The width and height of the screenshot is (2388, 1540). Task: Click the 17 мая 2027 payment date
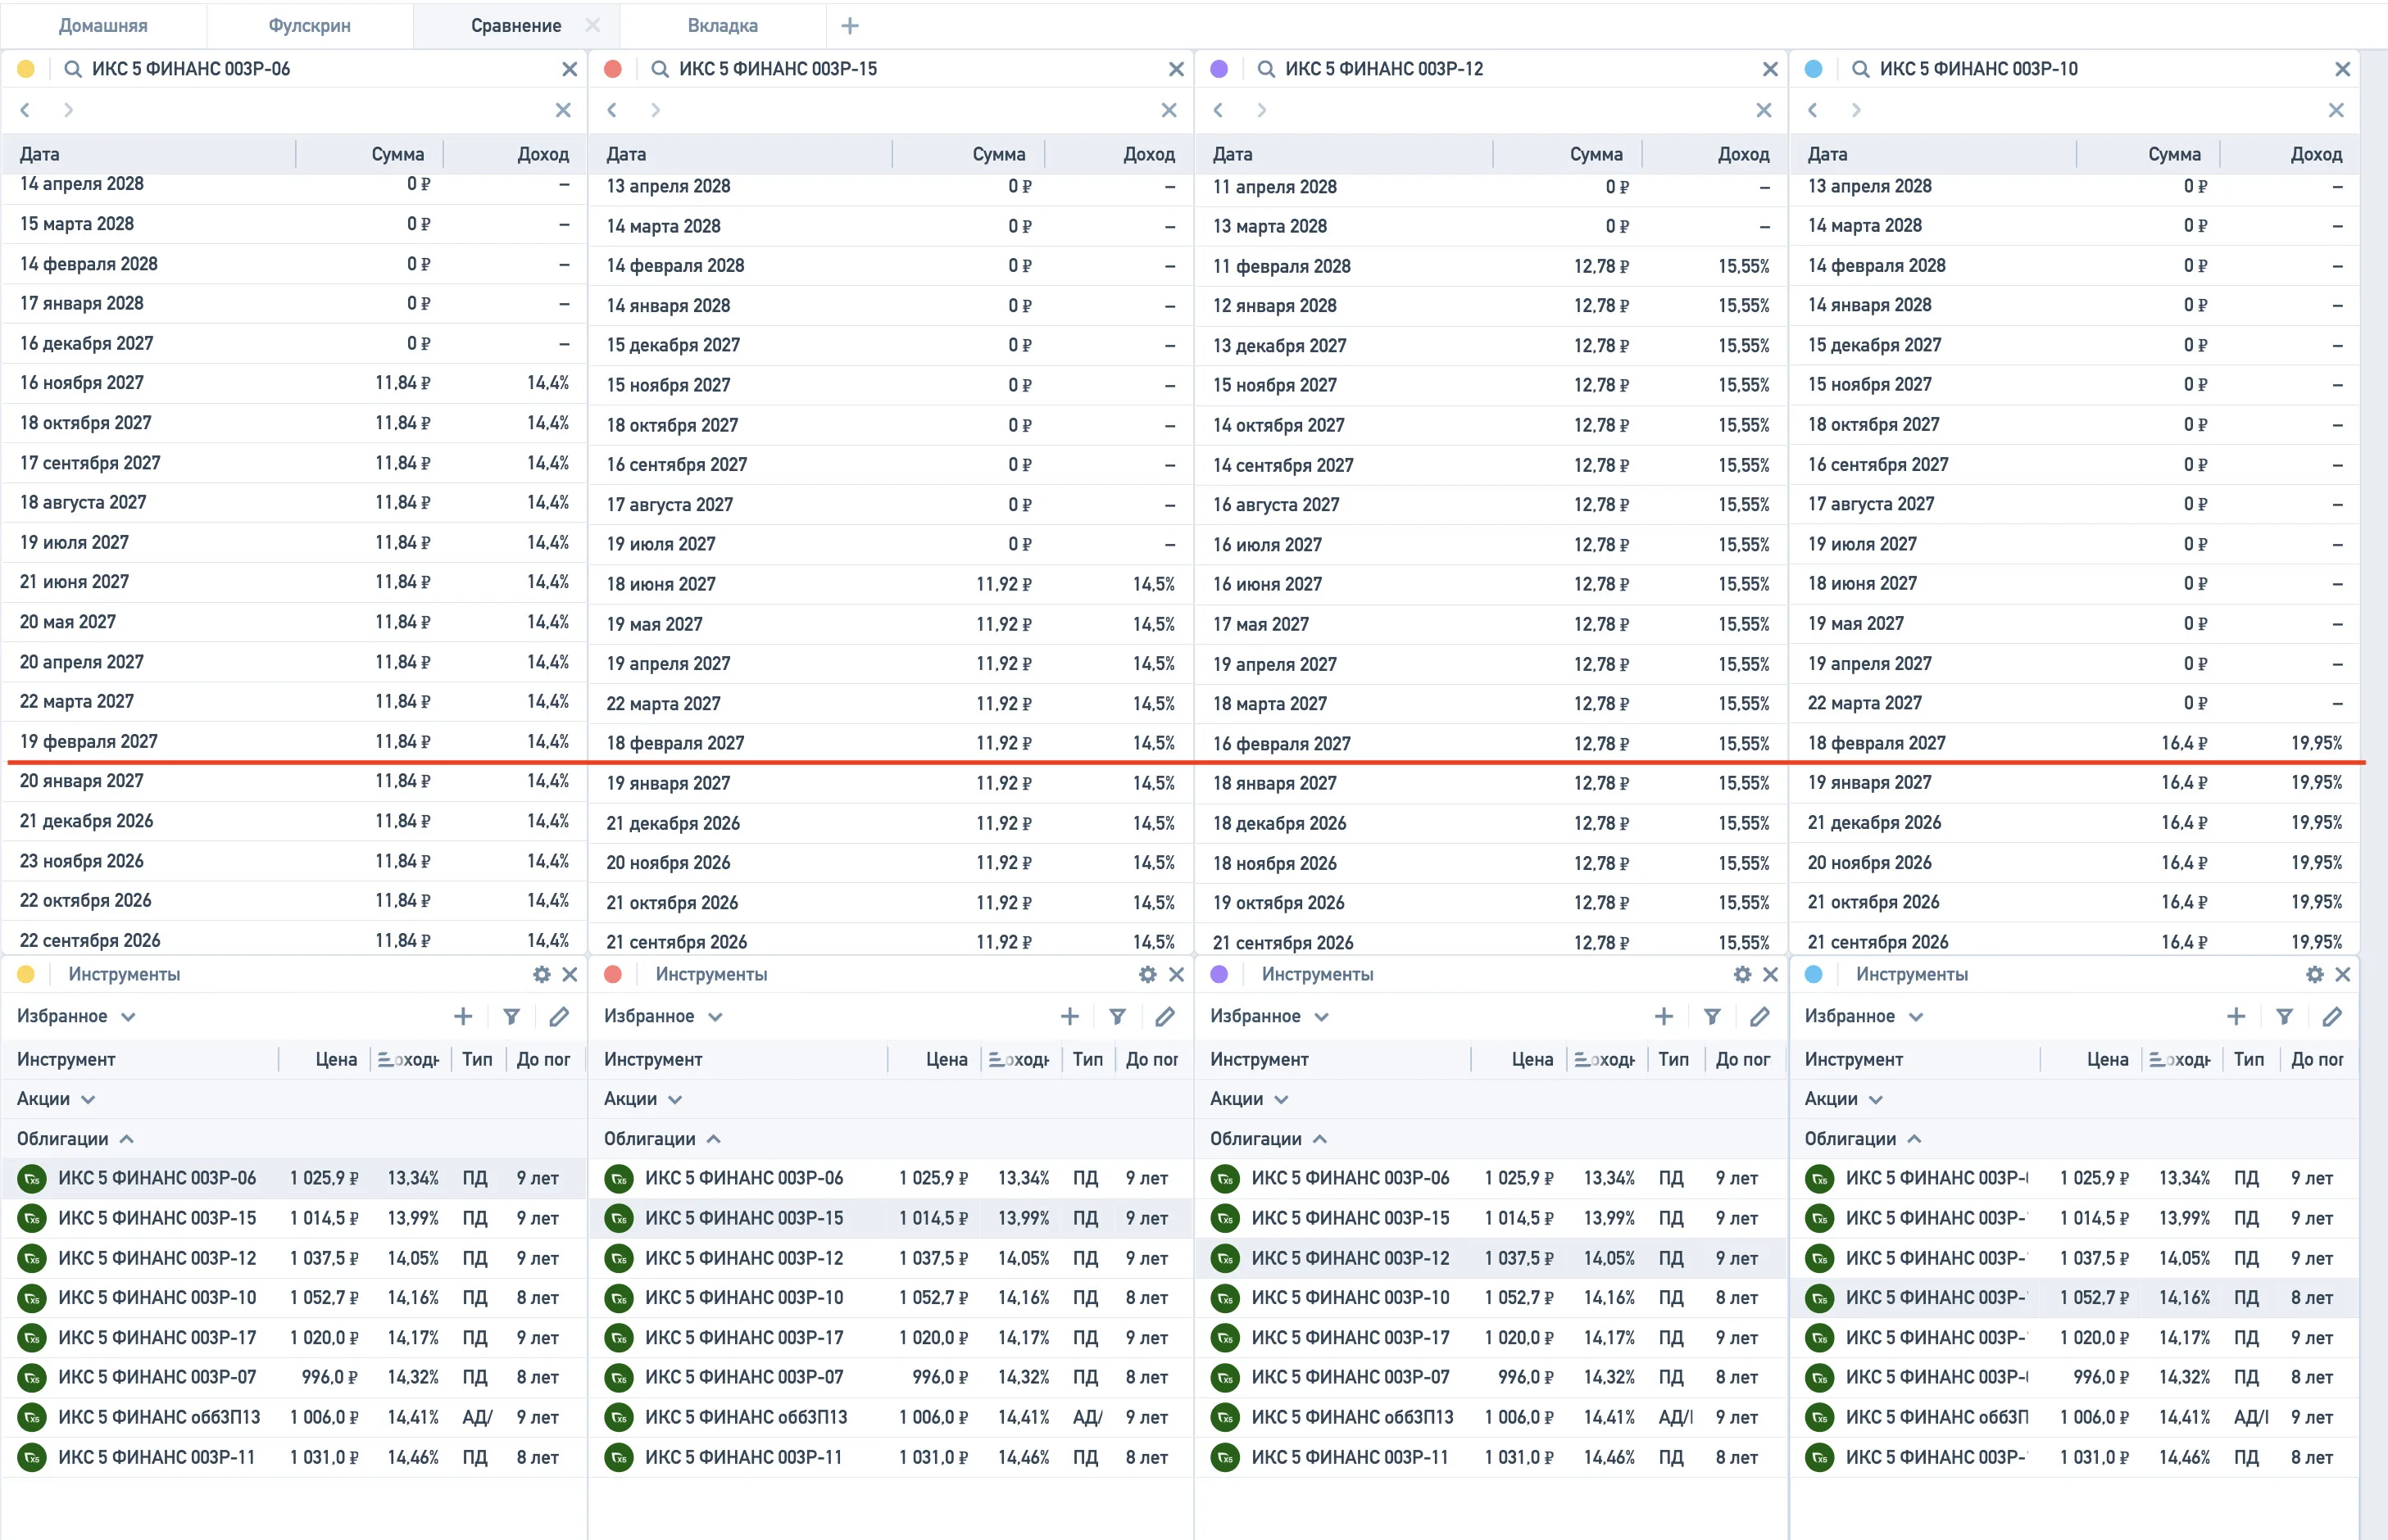point(1260,624)
